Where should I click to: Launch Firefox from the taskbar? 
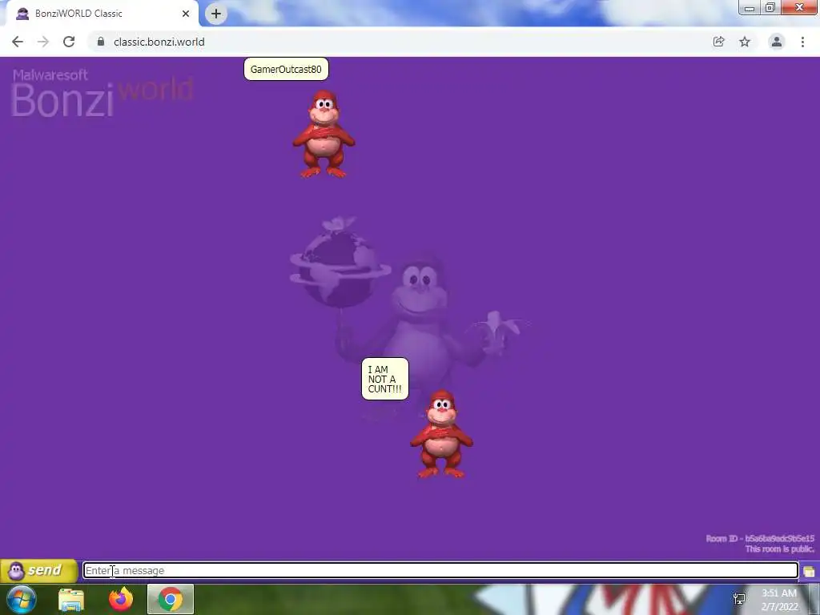[x=121, y=599]
